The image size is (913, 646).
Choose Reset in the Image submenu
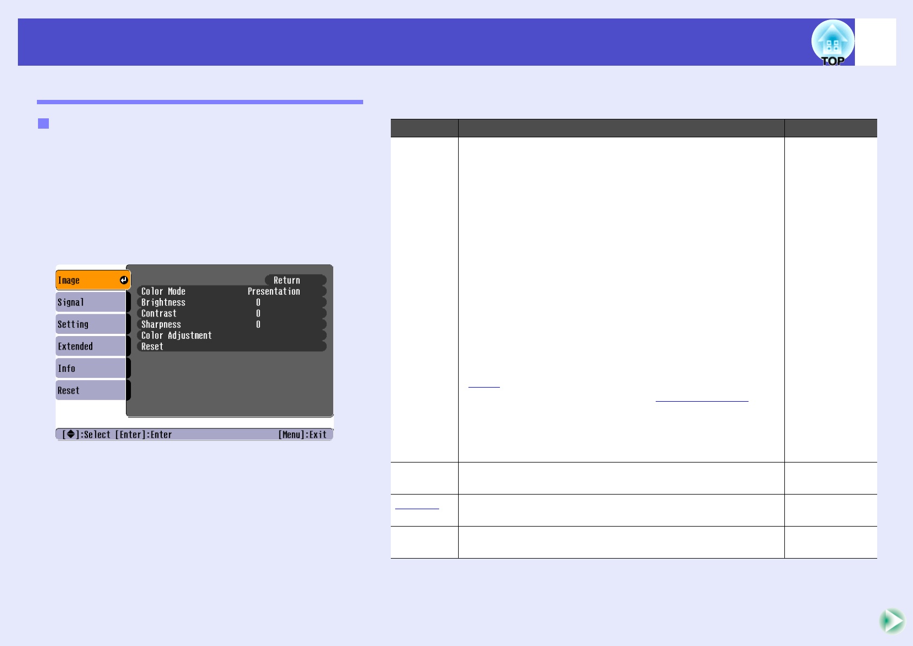point(232,346)
